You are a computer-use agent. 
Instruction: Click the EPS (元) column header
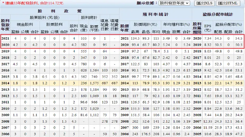coord(208,28)
